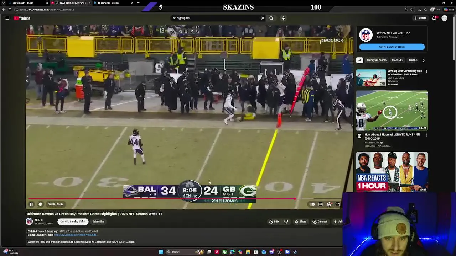
Task: Click the video playhead scrubber dot
Action: 295,199
